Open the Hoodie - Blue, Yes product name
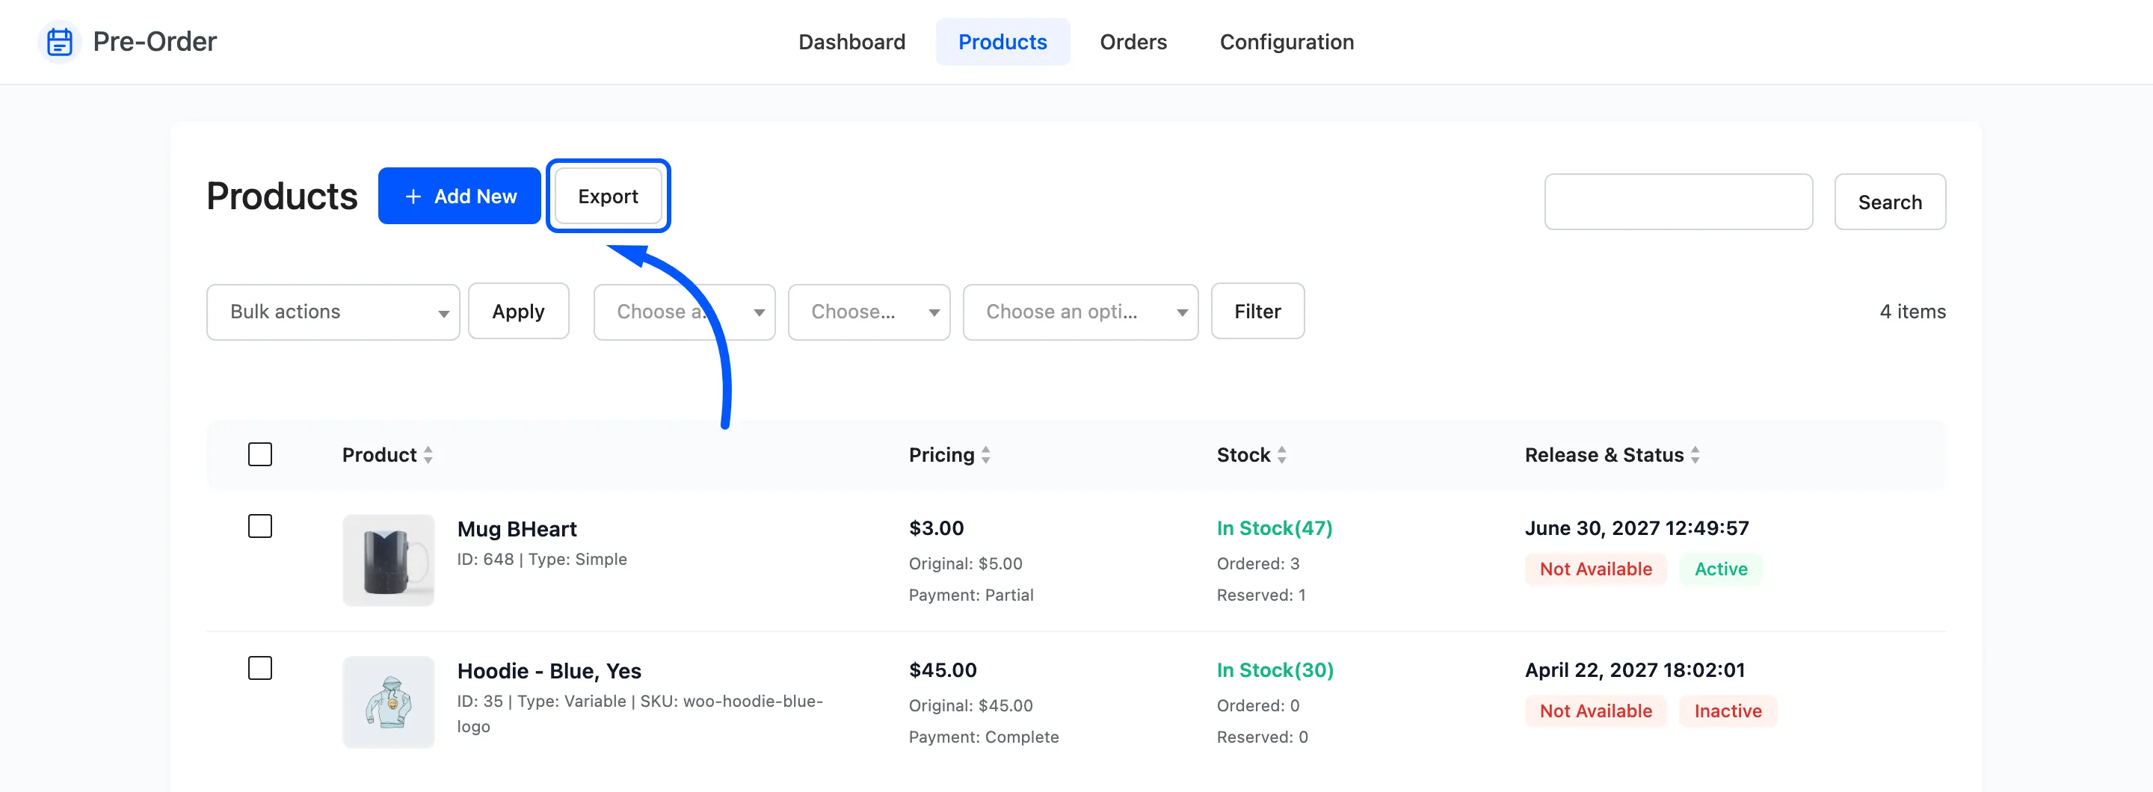 (549, 671)
